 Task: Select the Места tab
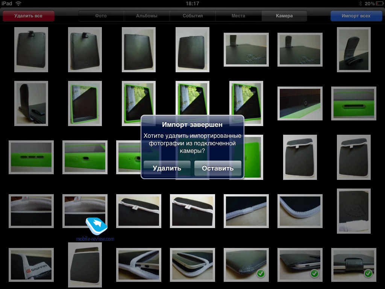click(x=238, y=16)
